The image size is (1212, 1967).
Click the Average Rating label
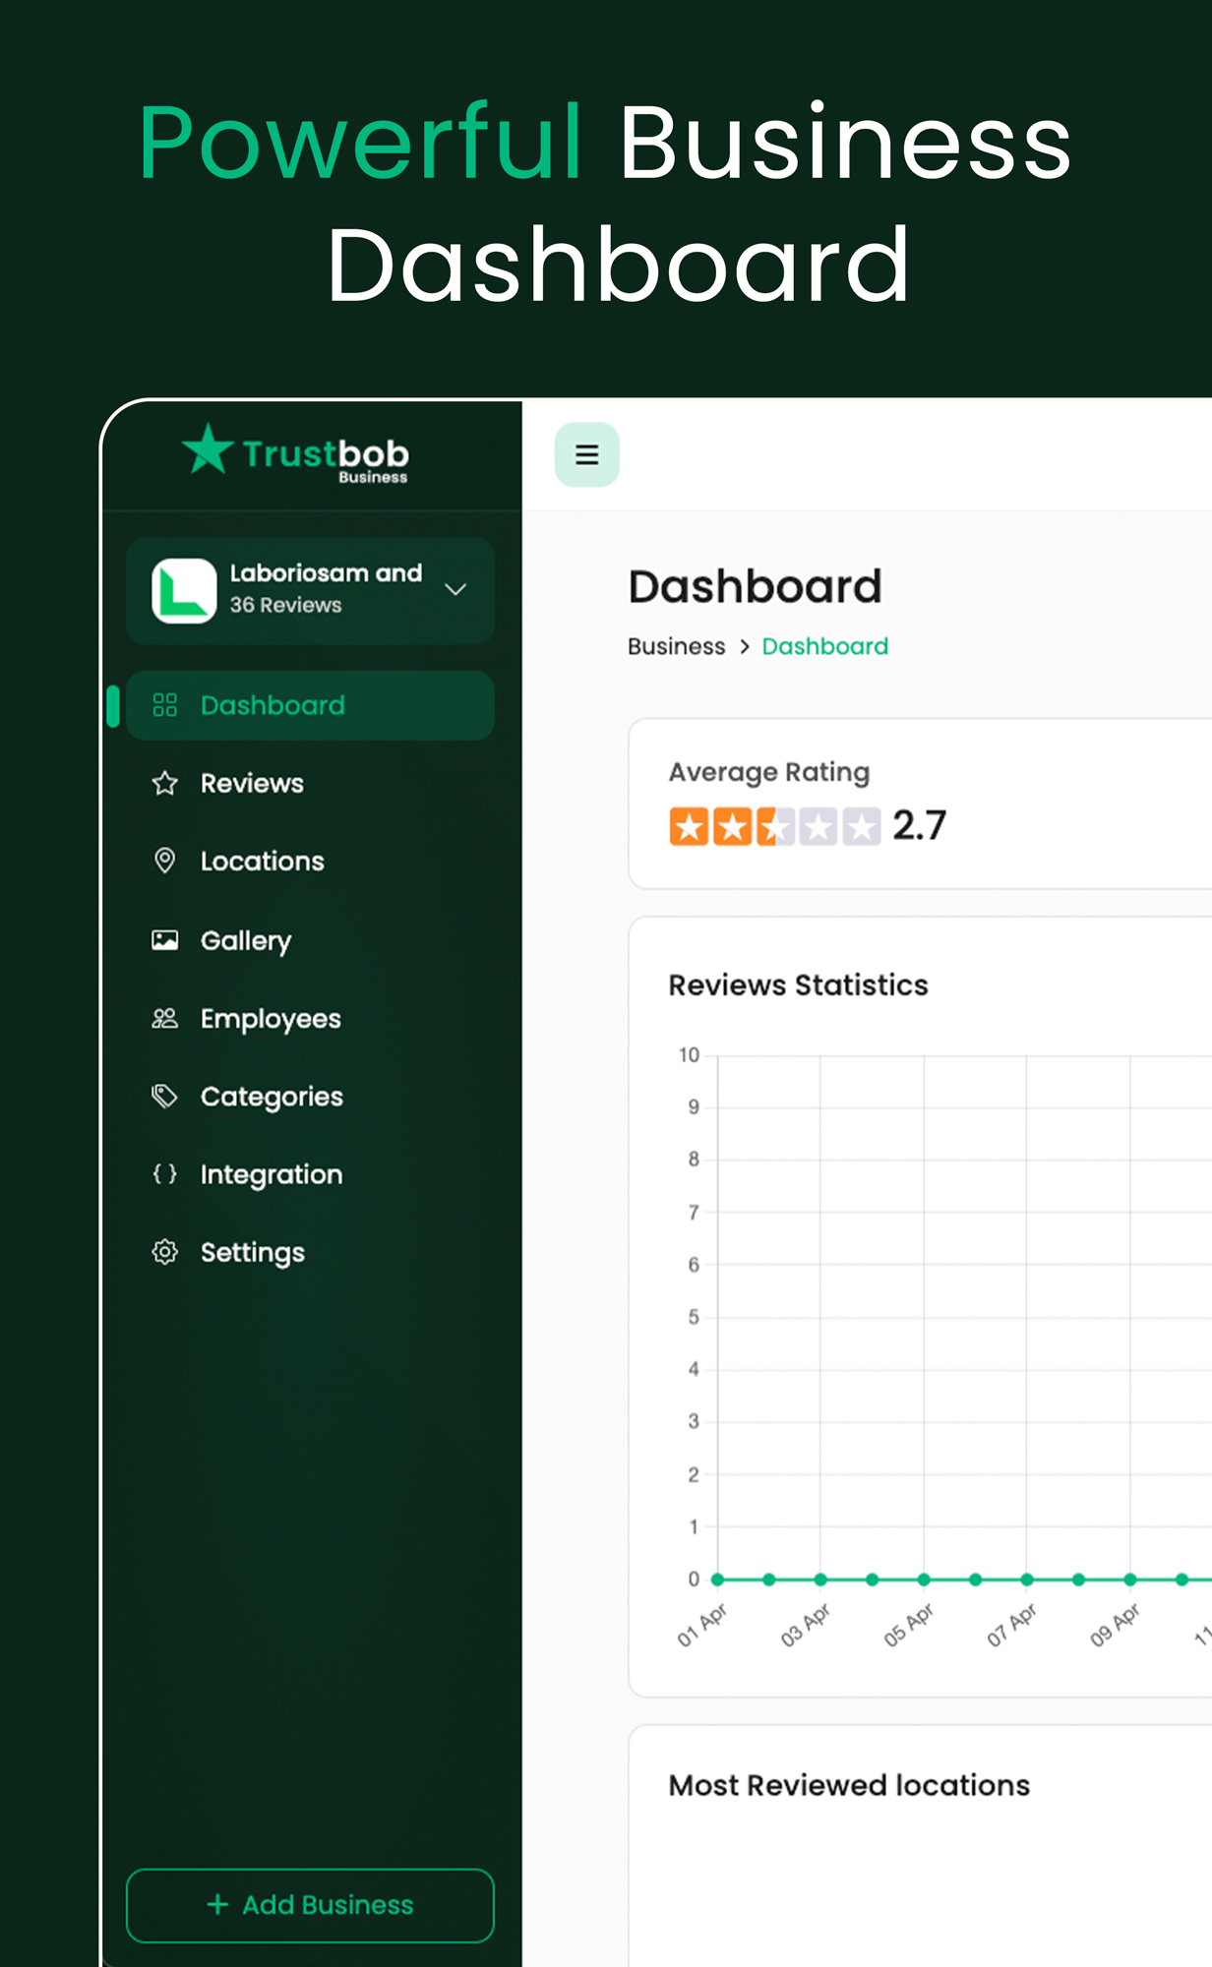769,772
